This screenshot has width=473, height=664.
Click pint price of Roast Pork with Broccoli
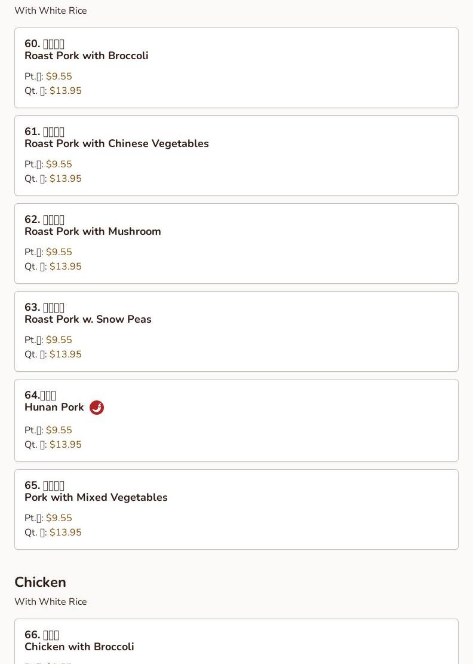[x=59, y=77]
